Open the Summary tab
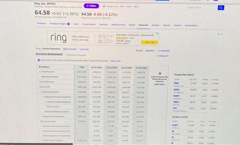 (41, 23)
